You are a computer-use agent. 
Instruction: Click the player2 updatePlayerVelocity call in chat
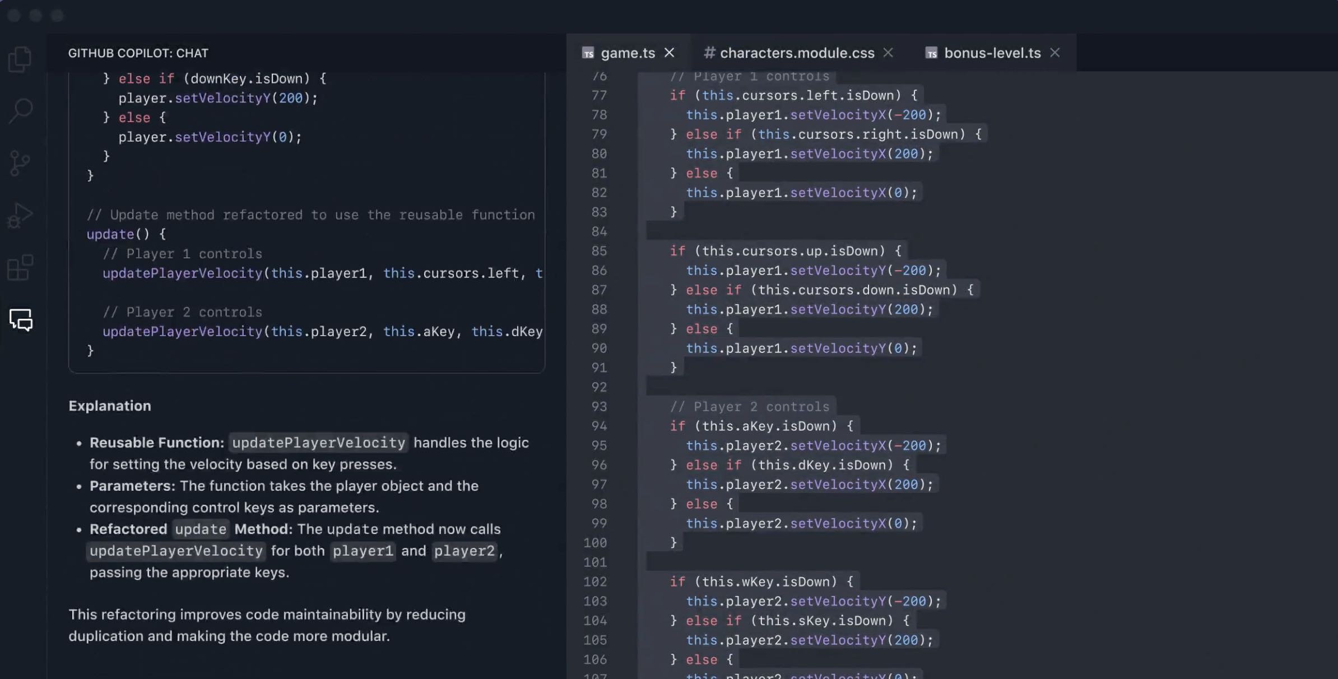(x=323, y=332)
